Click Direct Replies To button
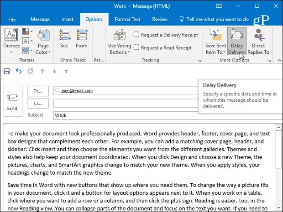 258,41
